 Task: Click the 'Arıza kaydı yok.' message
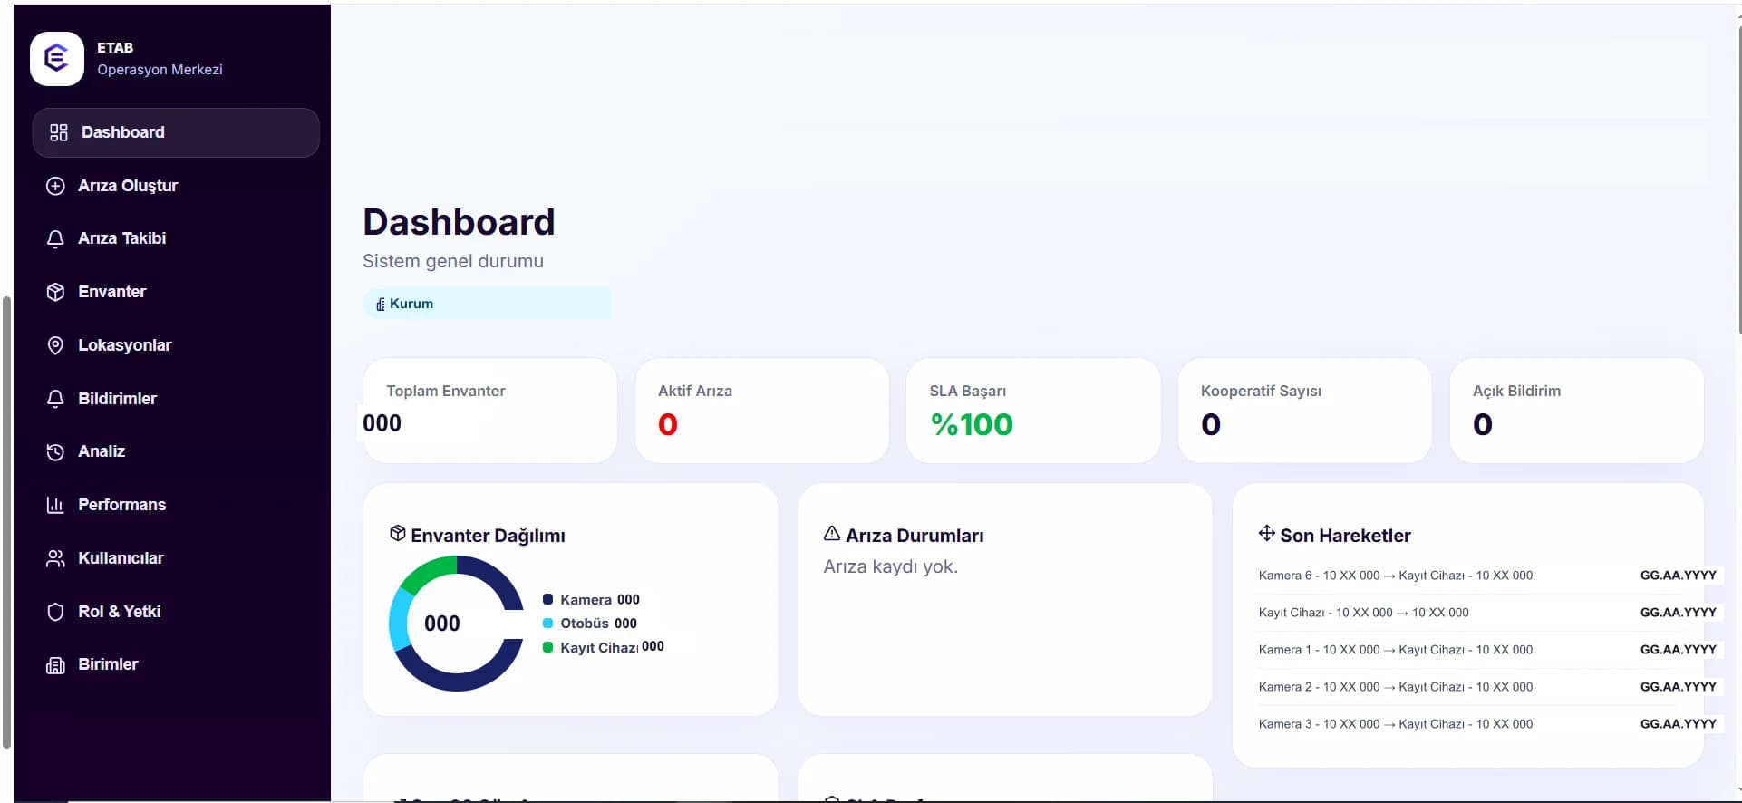point(890,566)
